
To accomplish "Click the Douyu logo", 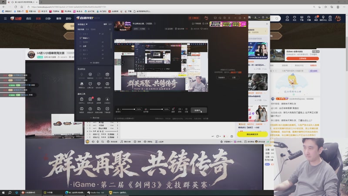I will (x=16, y=18).
